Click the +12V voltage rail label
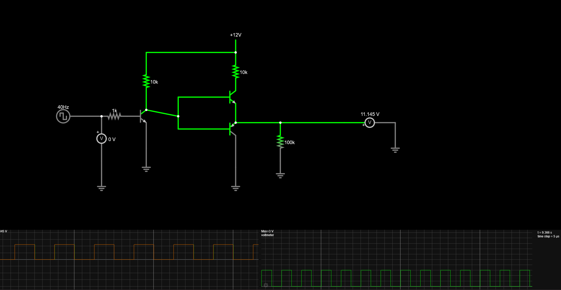 (x=236, y=35)
